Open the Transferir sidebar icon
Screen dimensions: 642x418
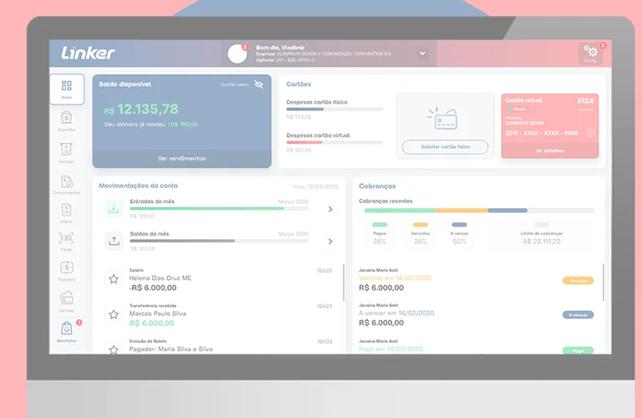click(67, 268)
